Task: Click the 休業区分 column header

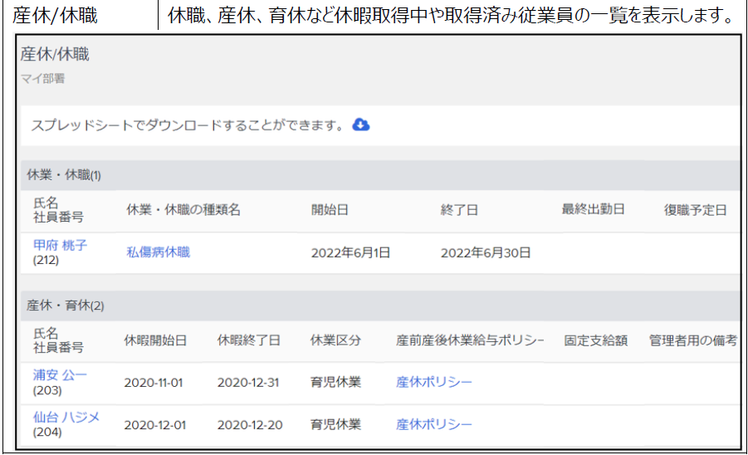Action: pyautogui.click(x=335, y=340)
